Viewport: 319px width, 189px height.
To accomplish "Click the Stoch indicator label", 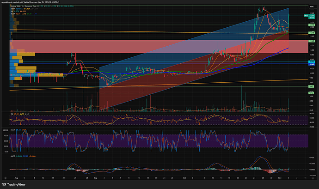I will (x=12, y=130).
